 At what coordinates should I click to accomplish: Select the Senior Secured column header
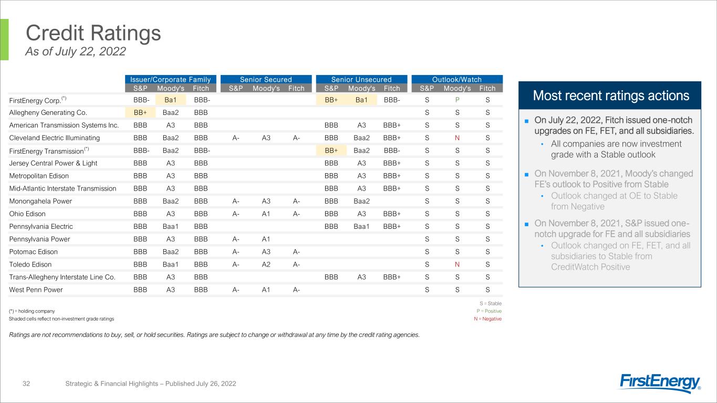coord(265,80)
